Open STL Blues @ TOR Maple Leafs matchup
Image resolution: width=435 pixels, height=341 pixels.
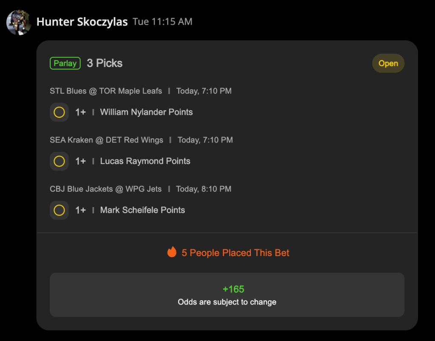[106, 91]
